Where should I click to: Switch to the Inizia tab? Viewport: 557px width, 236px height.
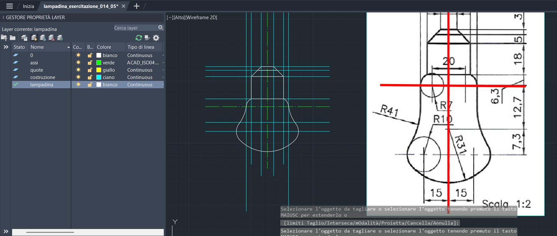click(x=28, y=6)
